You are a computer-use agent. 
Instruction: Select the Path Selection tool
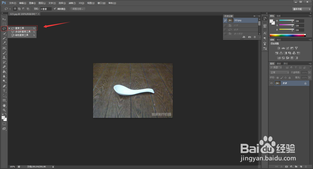coord(4,96)
